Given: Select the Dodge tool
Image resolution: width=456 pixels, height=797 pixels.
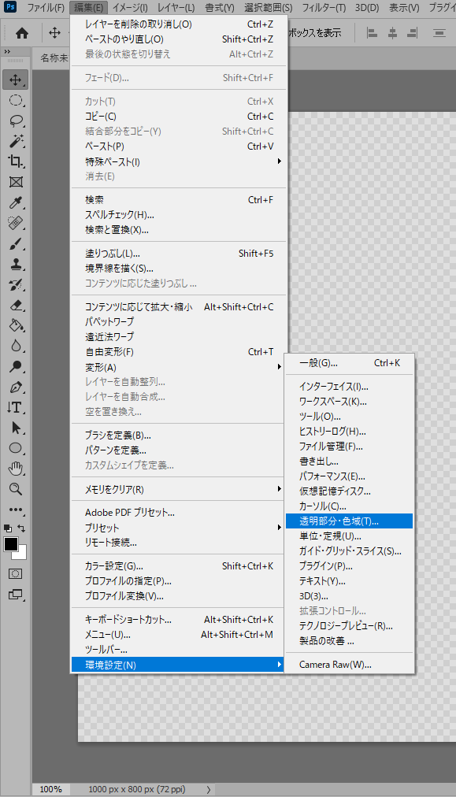Looking at the screenshot, I should click(16, 366).
